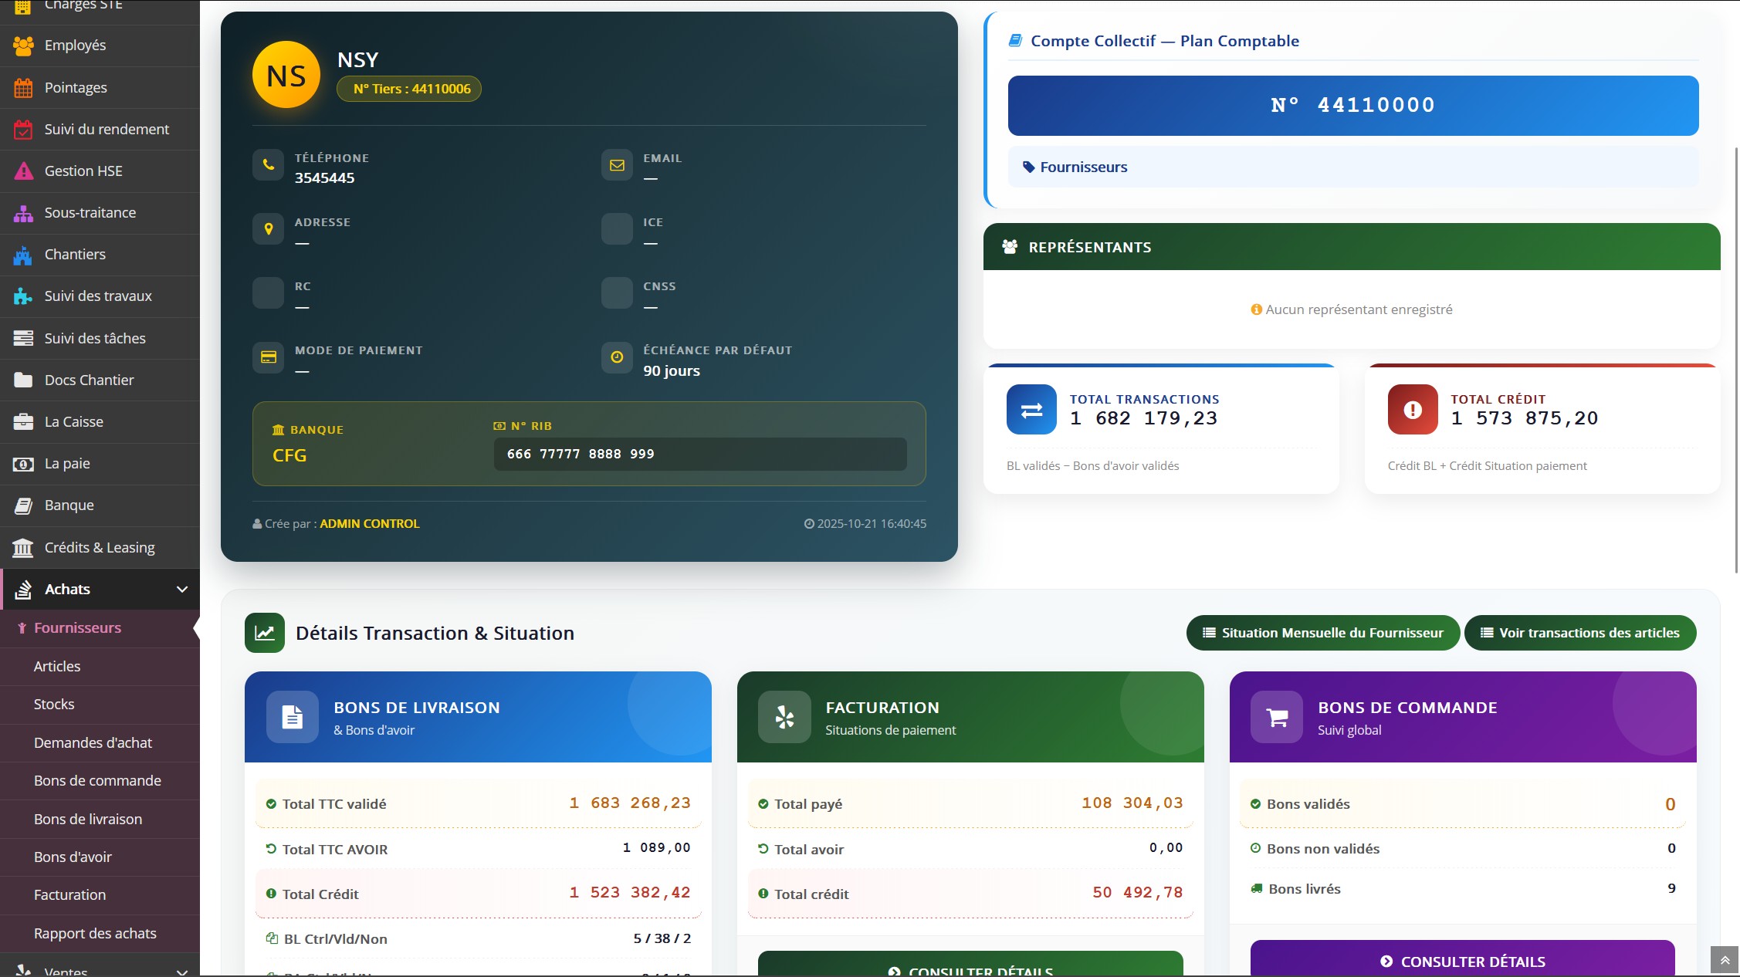This screenshot has width=1740, height=977.
Task: Click the Suivi des tâches list icon
Action: [x=23, y=338]
